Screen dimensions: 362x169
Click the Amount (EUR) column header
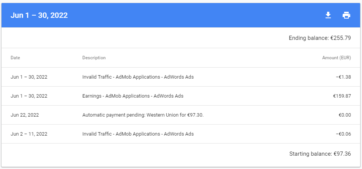point(336,58)
